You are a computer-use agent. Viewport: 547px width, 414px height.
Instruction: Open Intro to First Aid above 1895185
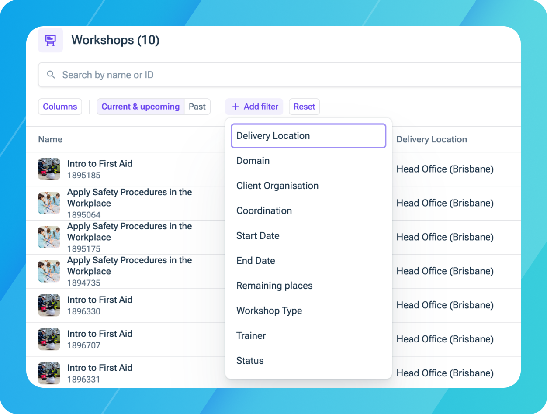tap(100, 164)
